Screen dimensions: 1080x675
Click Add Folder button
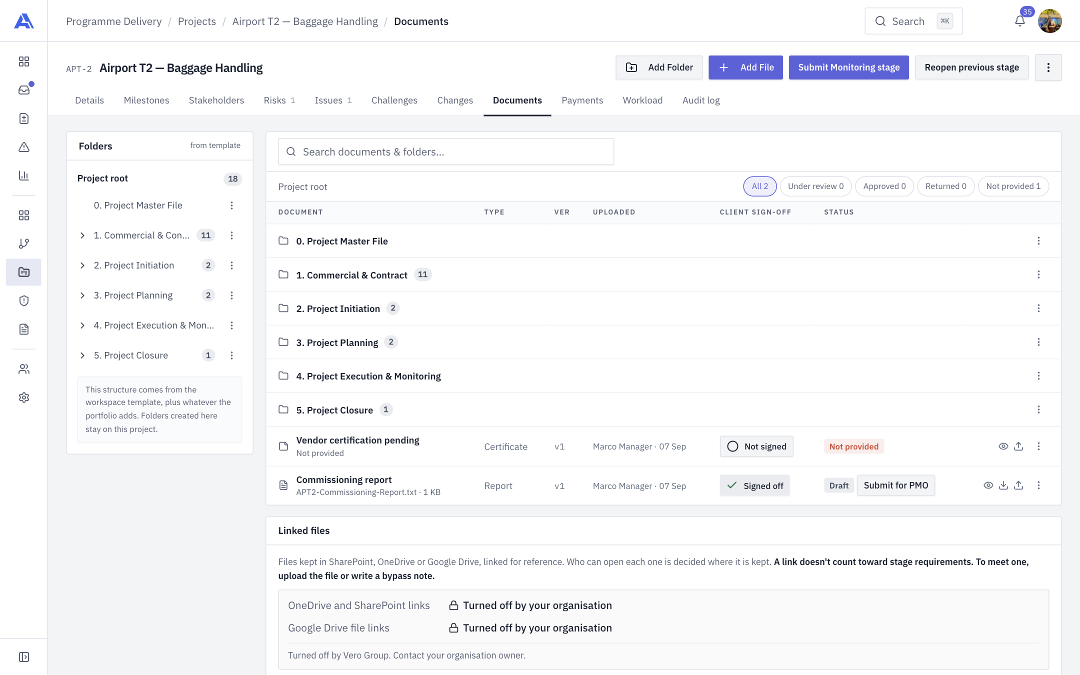click(x=659, y=67)
